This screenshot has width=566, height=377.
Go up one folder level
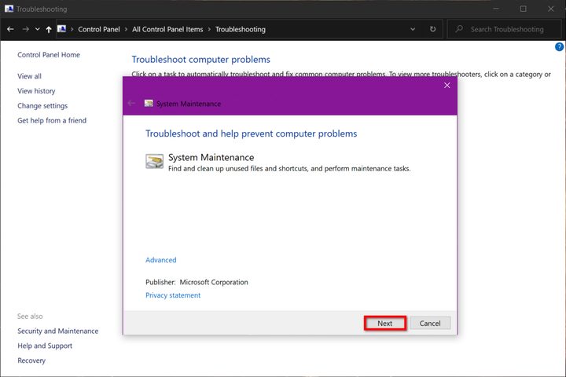49,29
